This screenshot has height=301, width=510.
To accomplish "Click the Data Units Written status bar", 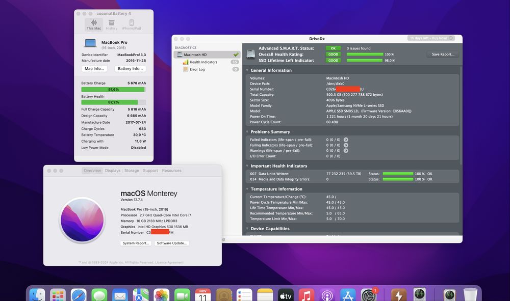I will point(398,174).
